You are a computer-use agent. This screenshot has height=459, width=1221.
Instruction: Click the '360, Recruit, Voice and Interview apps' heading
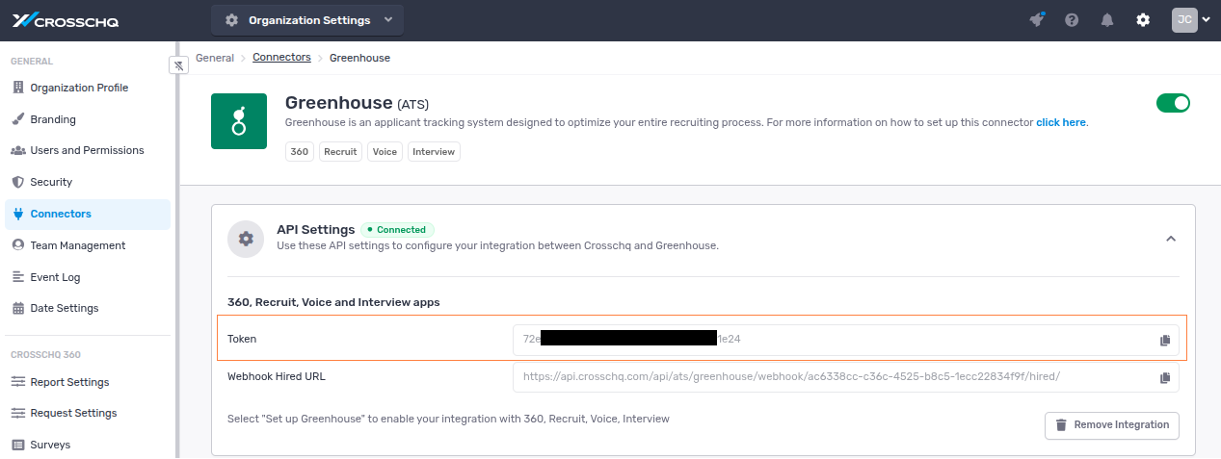pyautogui.click(x=333, y=302)
